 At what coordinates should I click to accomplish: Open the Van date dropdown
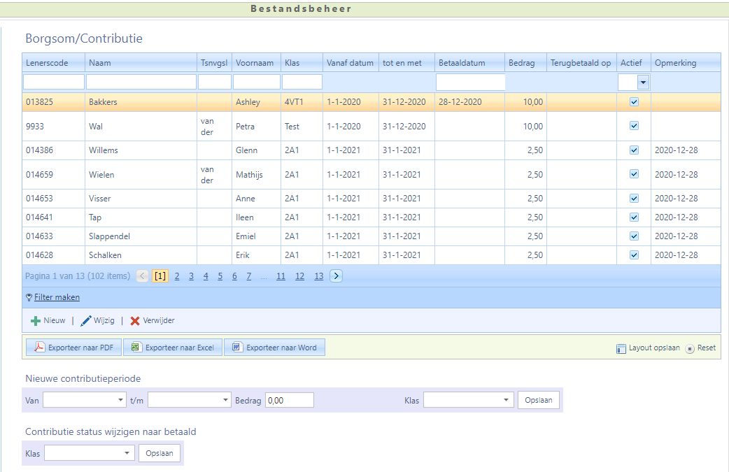(x=121, y=401)
